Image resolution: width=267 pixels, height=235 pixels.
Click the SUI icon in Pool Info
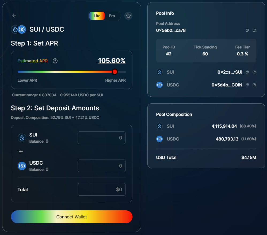159,72
